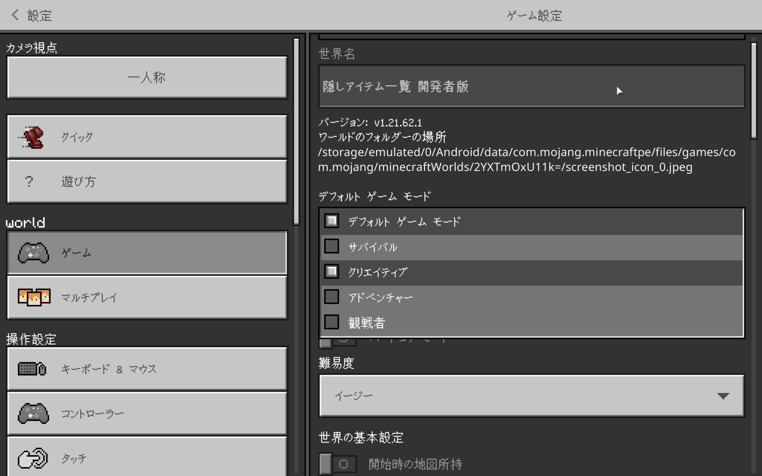Select the 観戦者 label in the mode list
Screen dimensions: 762x476
(366, 323)
